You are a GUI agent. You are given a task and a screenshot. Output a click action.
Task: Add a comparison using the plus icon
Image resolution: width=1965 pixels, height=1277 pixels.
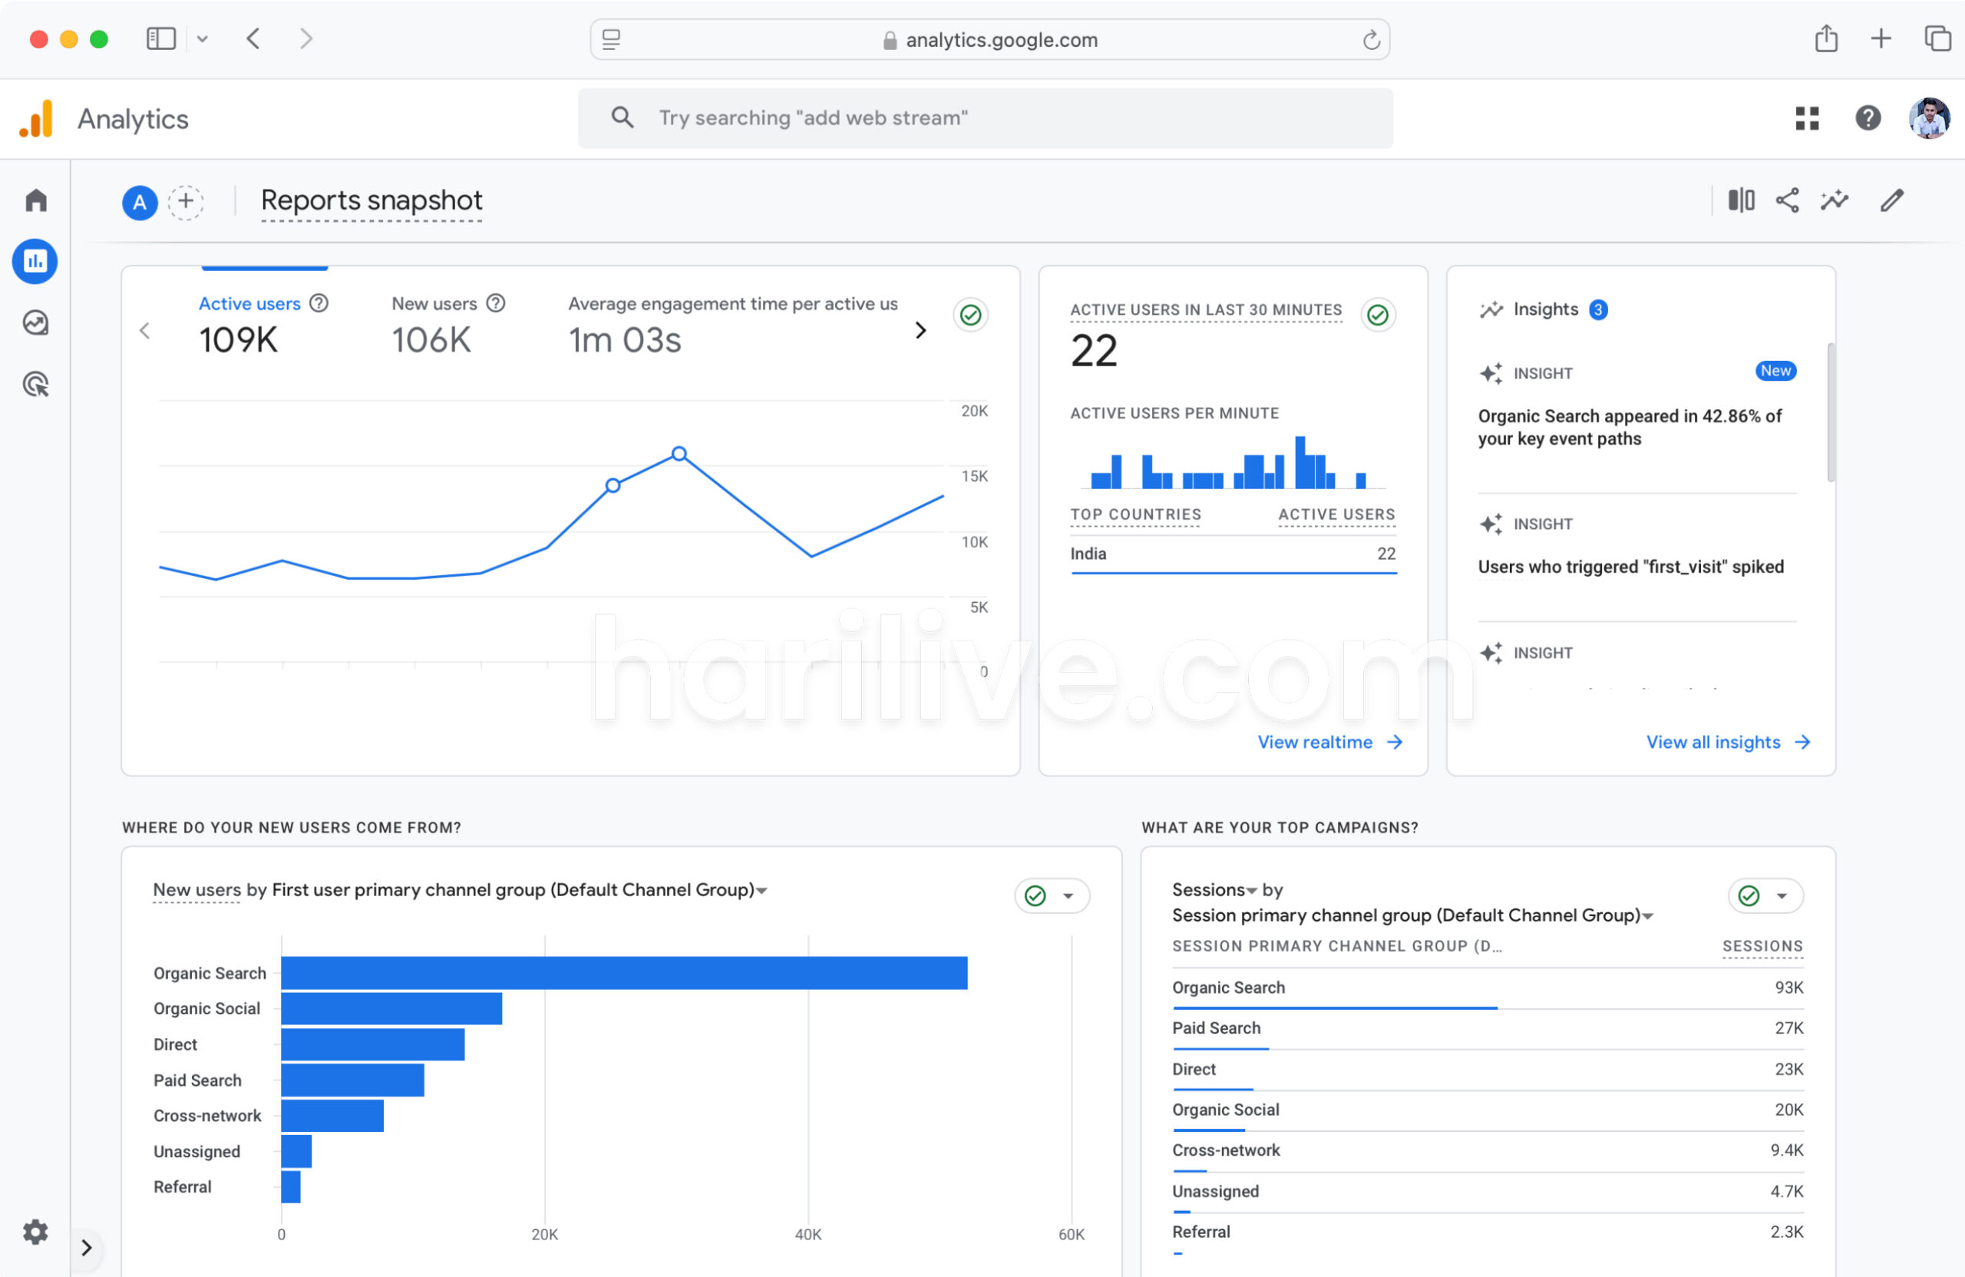coord(186,203)
